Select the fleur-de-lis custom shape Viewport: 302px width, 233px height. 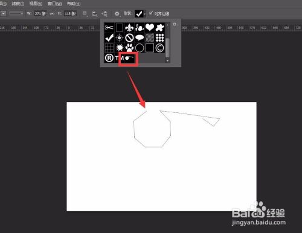pyautogui.click(x=129, y=28)
